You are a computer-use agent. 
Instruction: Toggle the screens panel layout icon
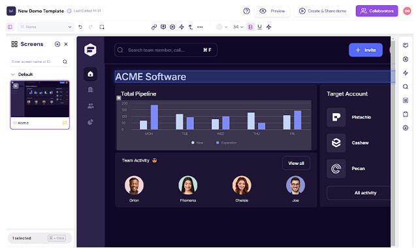[x=10, y=27]
